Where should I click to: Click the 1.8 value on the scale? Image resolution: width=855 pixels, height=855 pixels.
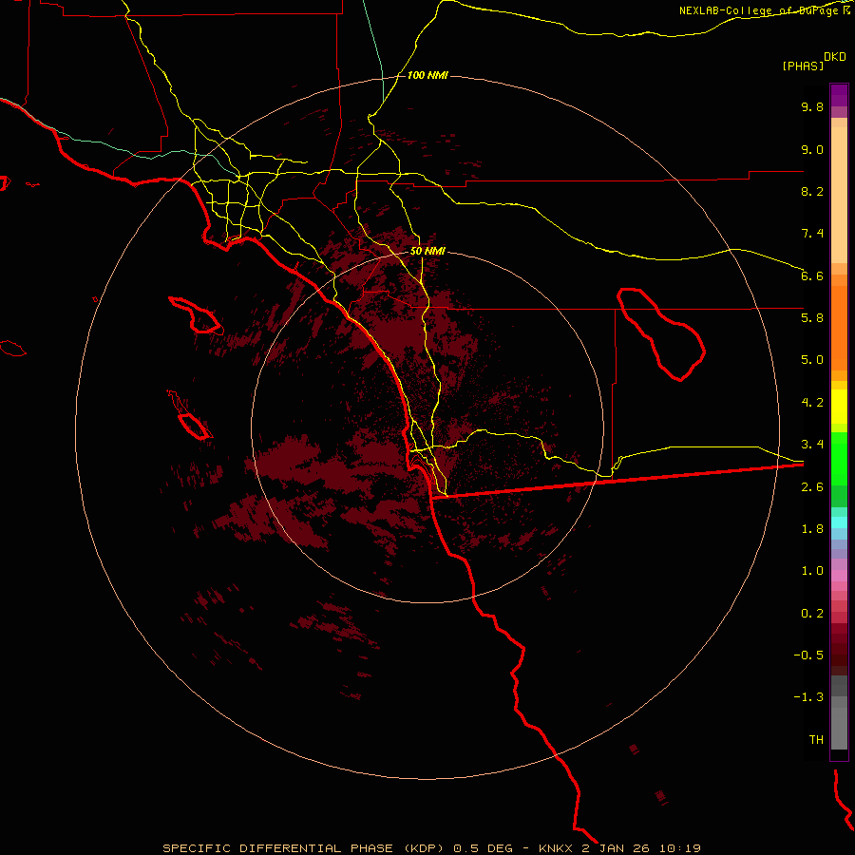coord(812,529)
